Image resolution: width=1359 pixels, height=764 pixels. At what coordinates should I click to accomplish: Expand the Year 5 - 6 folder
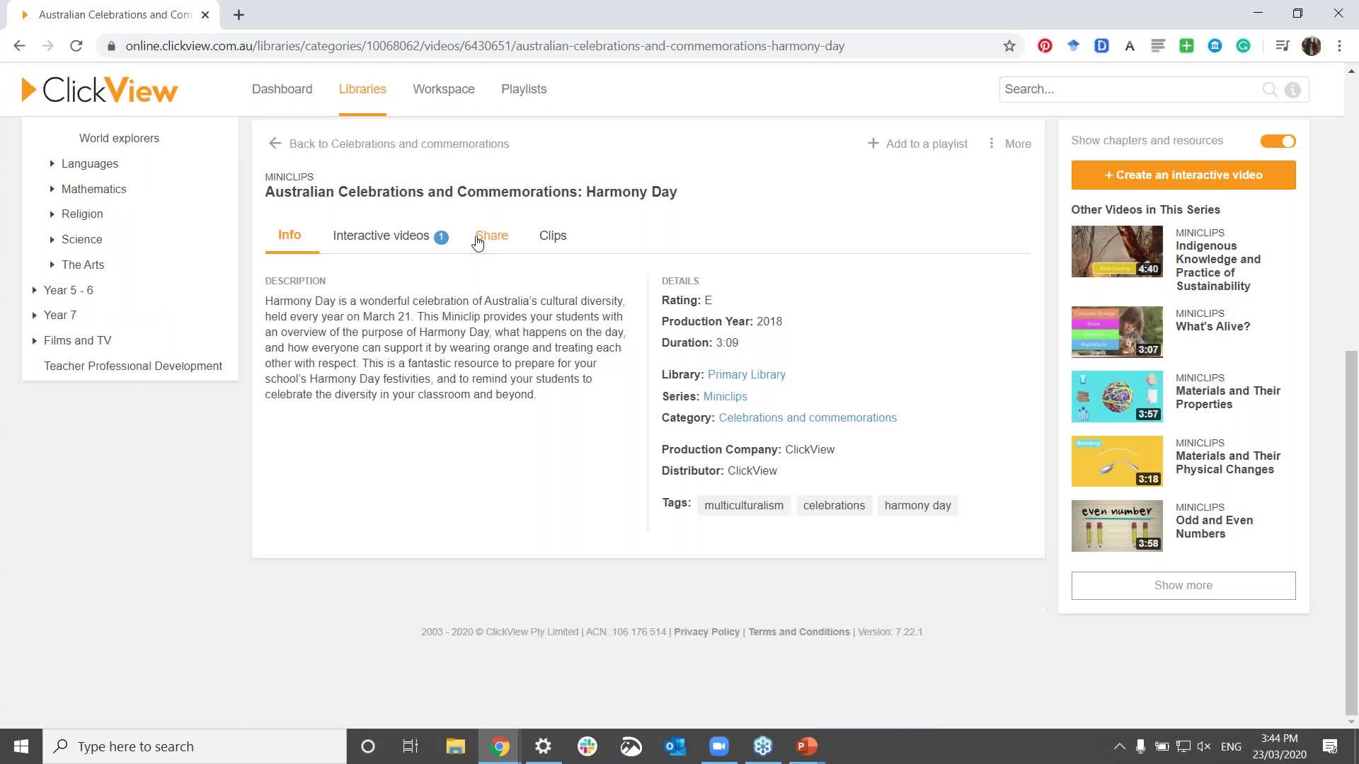point(34,290)
